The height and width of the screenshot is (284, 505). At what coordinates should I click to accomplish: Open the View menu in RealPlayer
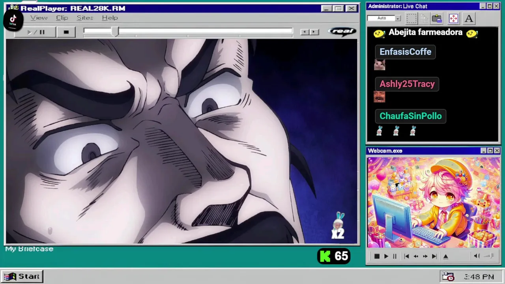(x=39, y=18)
